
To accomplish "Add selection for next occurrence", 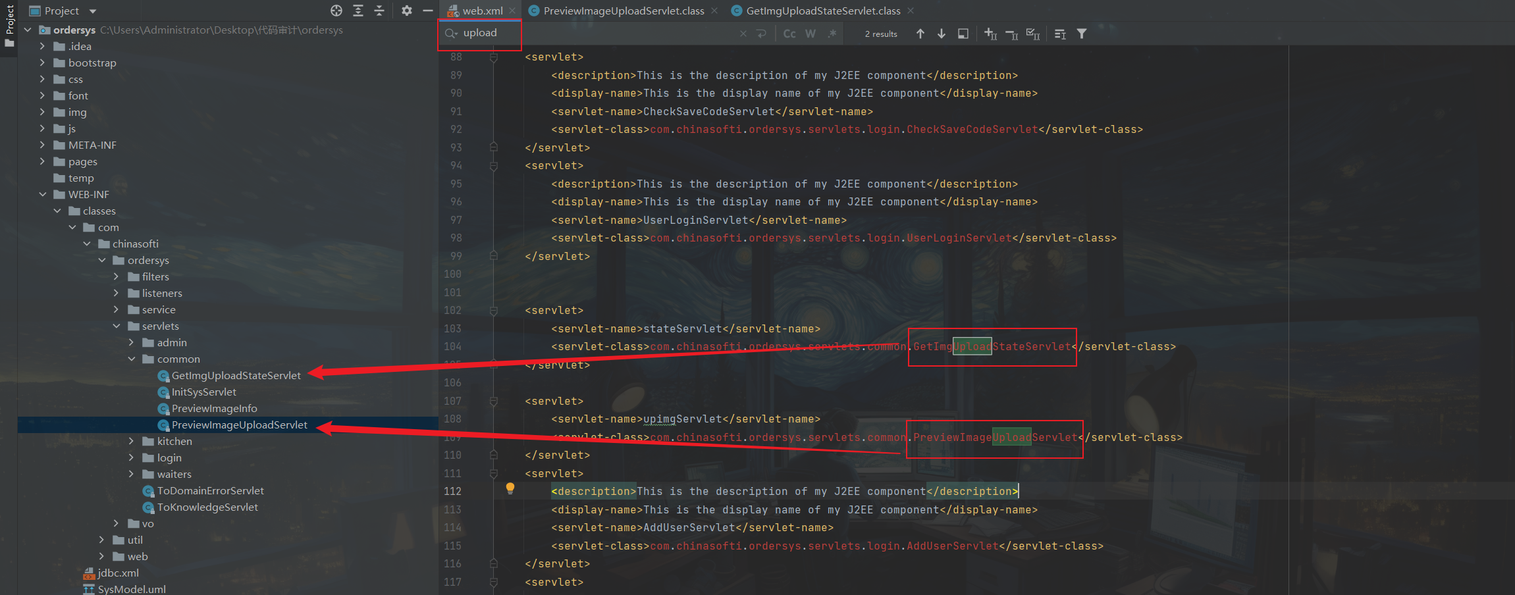I will [991, 34].
